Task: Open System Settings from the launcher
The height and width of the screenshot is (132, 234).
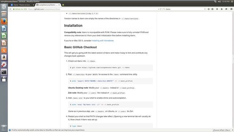Action: [4, 65]
